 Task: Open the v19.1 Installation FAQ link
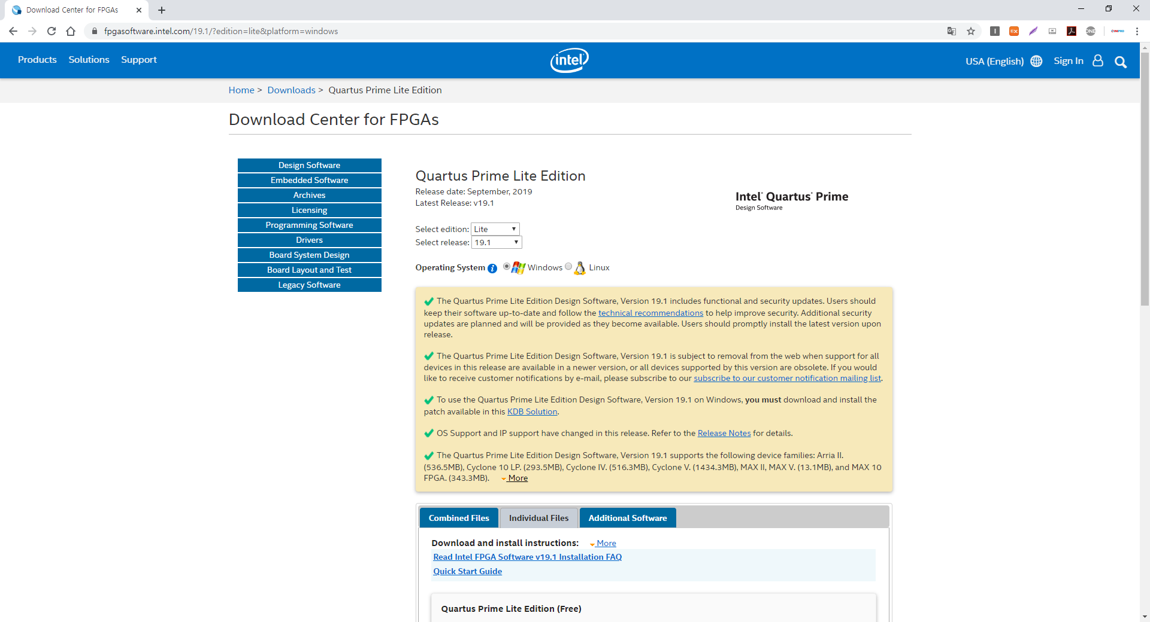[x=527, y=557]
